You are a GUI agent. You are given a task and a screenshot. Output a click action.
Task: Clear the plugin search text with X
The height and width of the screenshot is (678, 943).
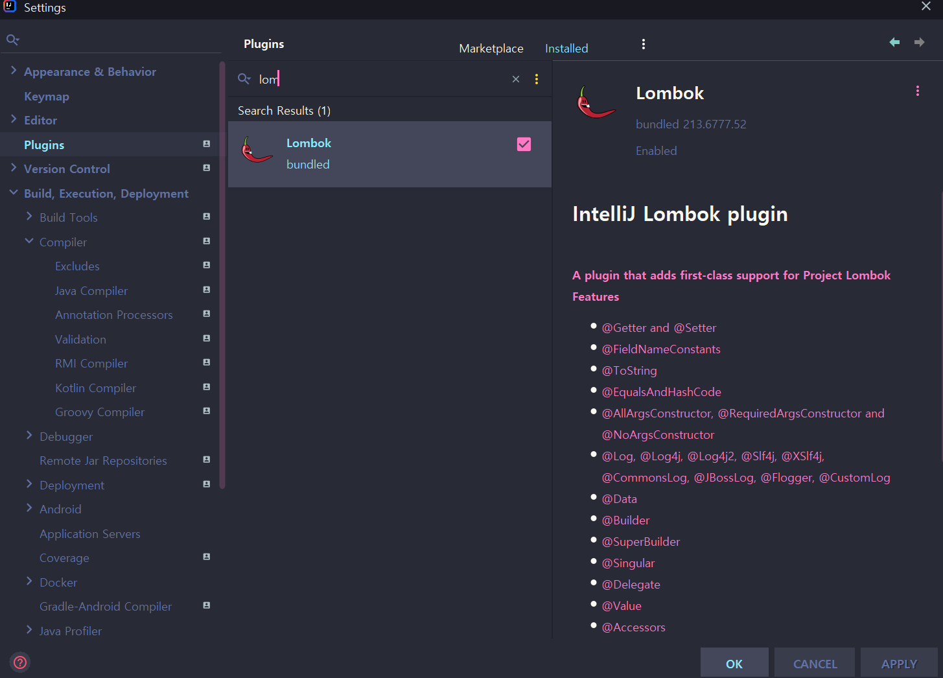point(516,79)
